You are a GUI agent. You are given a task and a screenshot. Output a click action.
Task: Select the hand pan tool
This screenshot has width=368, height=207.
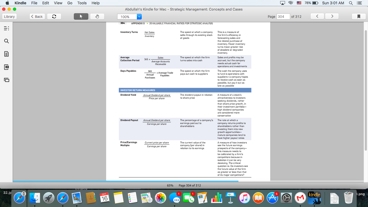(x=97, y=16)
